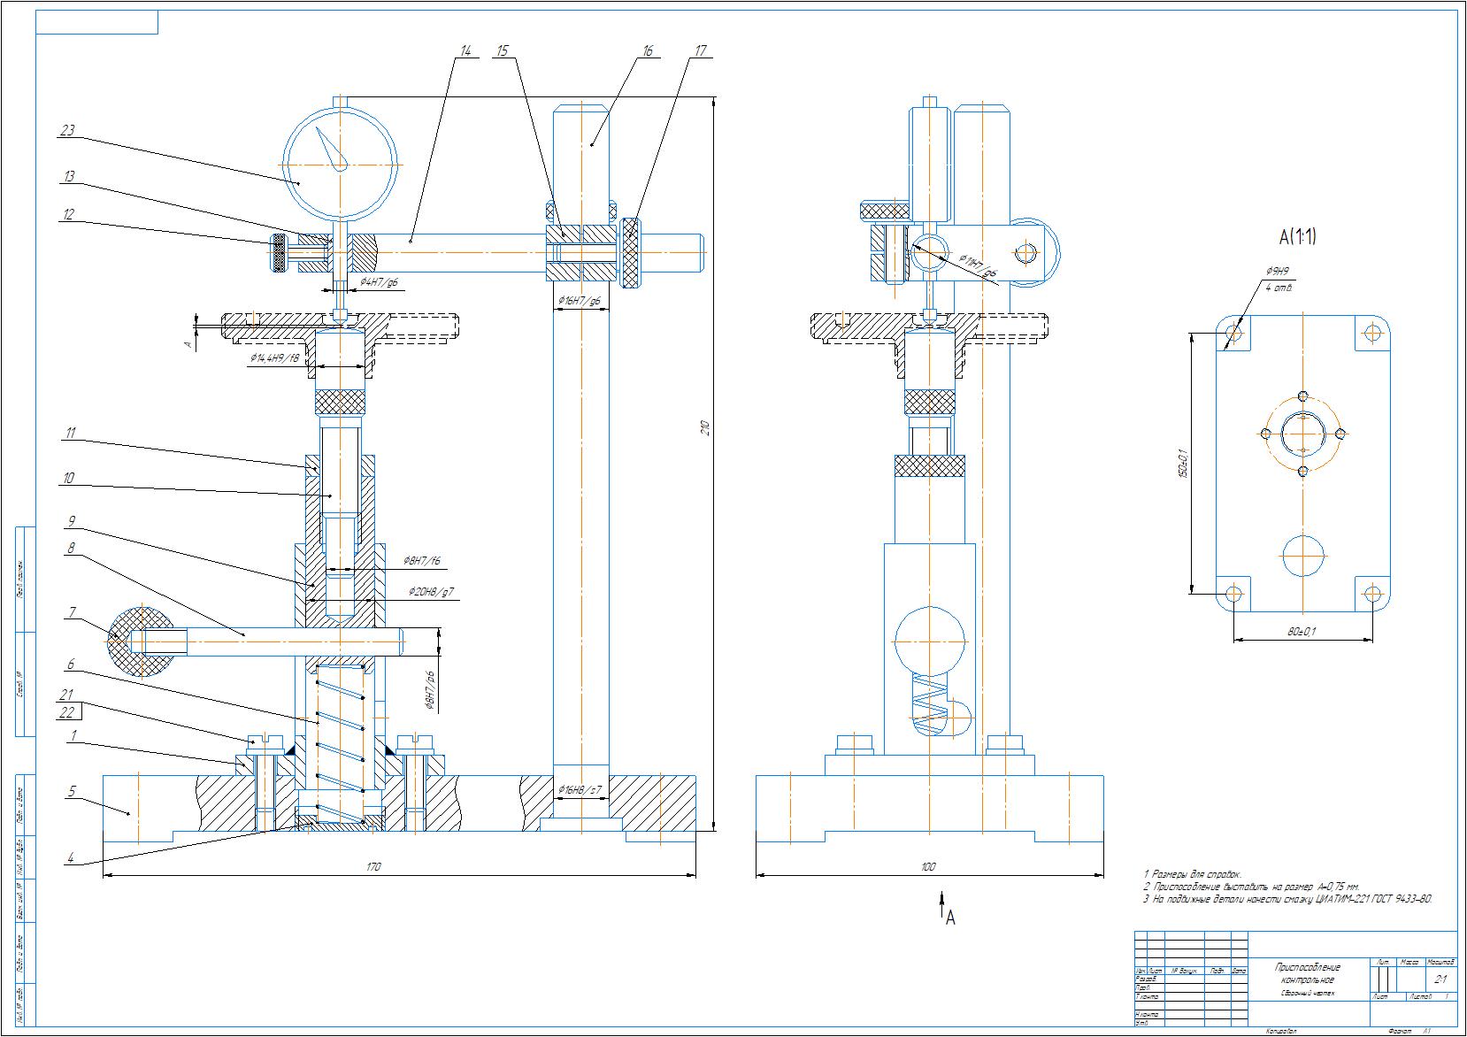
Task: Select part number 17 callout label
Action: click(700, 50)
